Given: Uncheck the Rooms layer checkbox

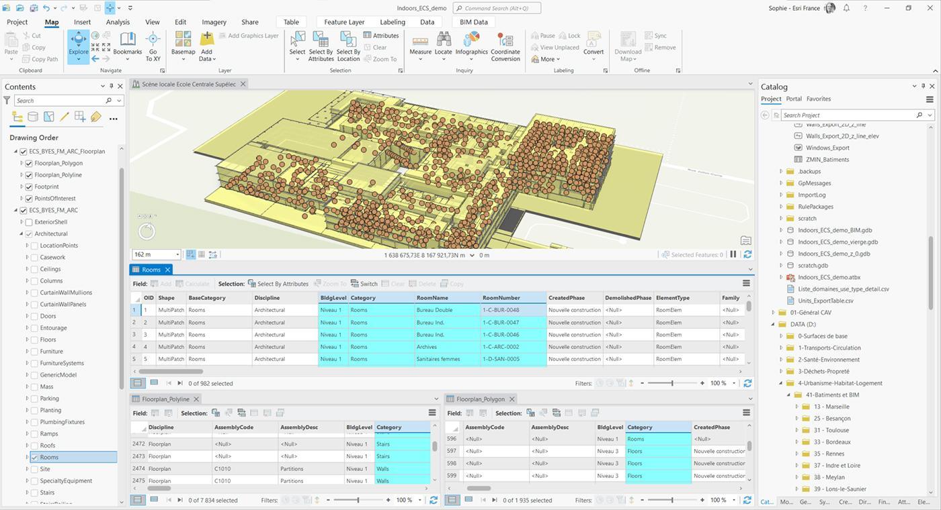Looking at the screenshot, I should (34, 458).
